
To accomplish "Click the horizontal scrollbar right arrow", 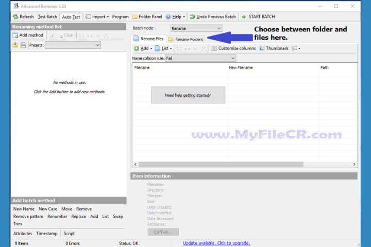I will (x=354, y=164).
